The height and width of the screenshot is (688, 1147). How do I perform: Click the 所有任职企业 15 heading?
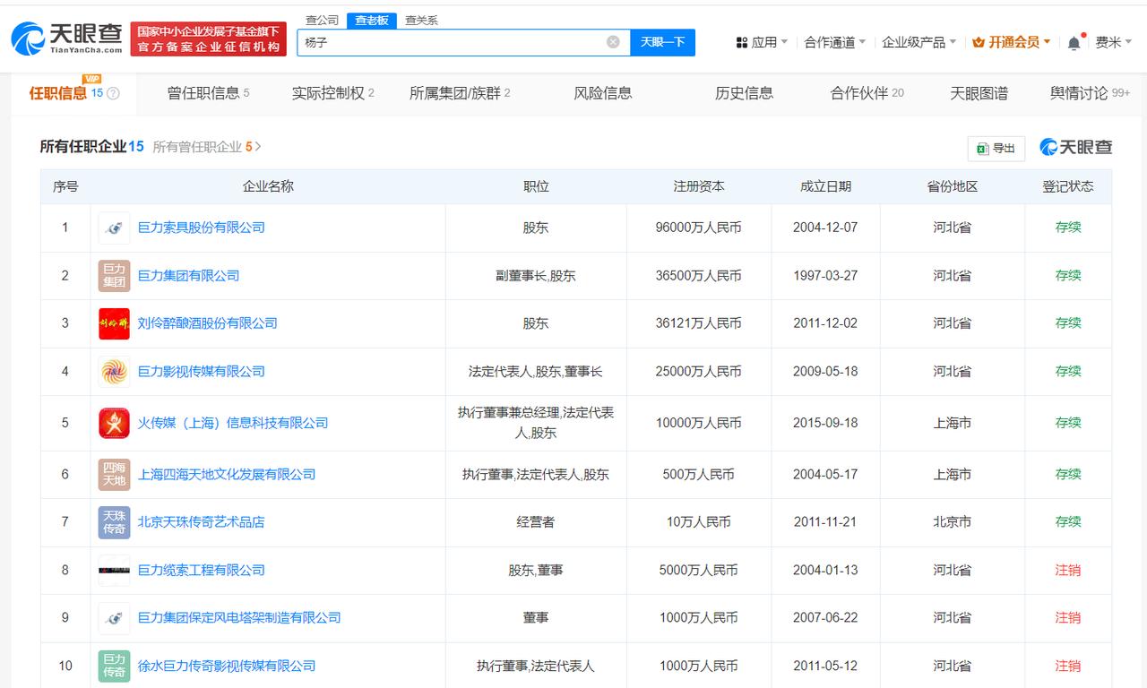tap(91, 147)
